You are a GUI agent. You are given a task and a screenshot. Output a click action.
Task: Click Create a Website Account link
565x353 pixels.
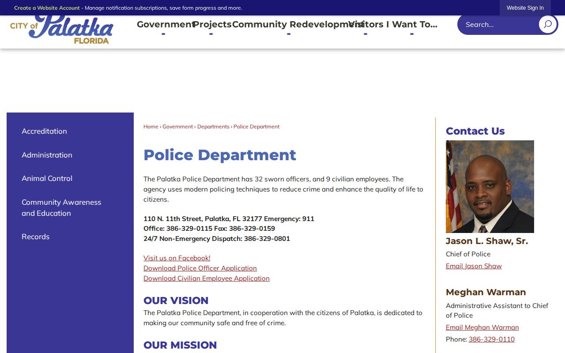[47, 8]
